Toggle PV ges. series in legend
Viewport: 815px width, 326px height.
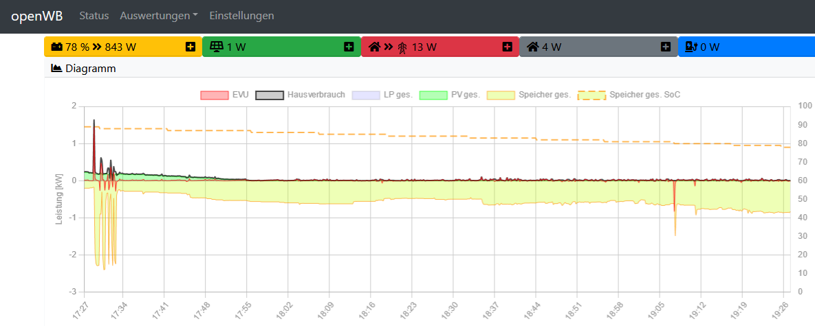(x=449, y=95)
